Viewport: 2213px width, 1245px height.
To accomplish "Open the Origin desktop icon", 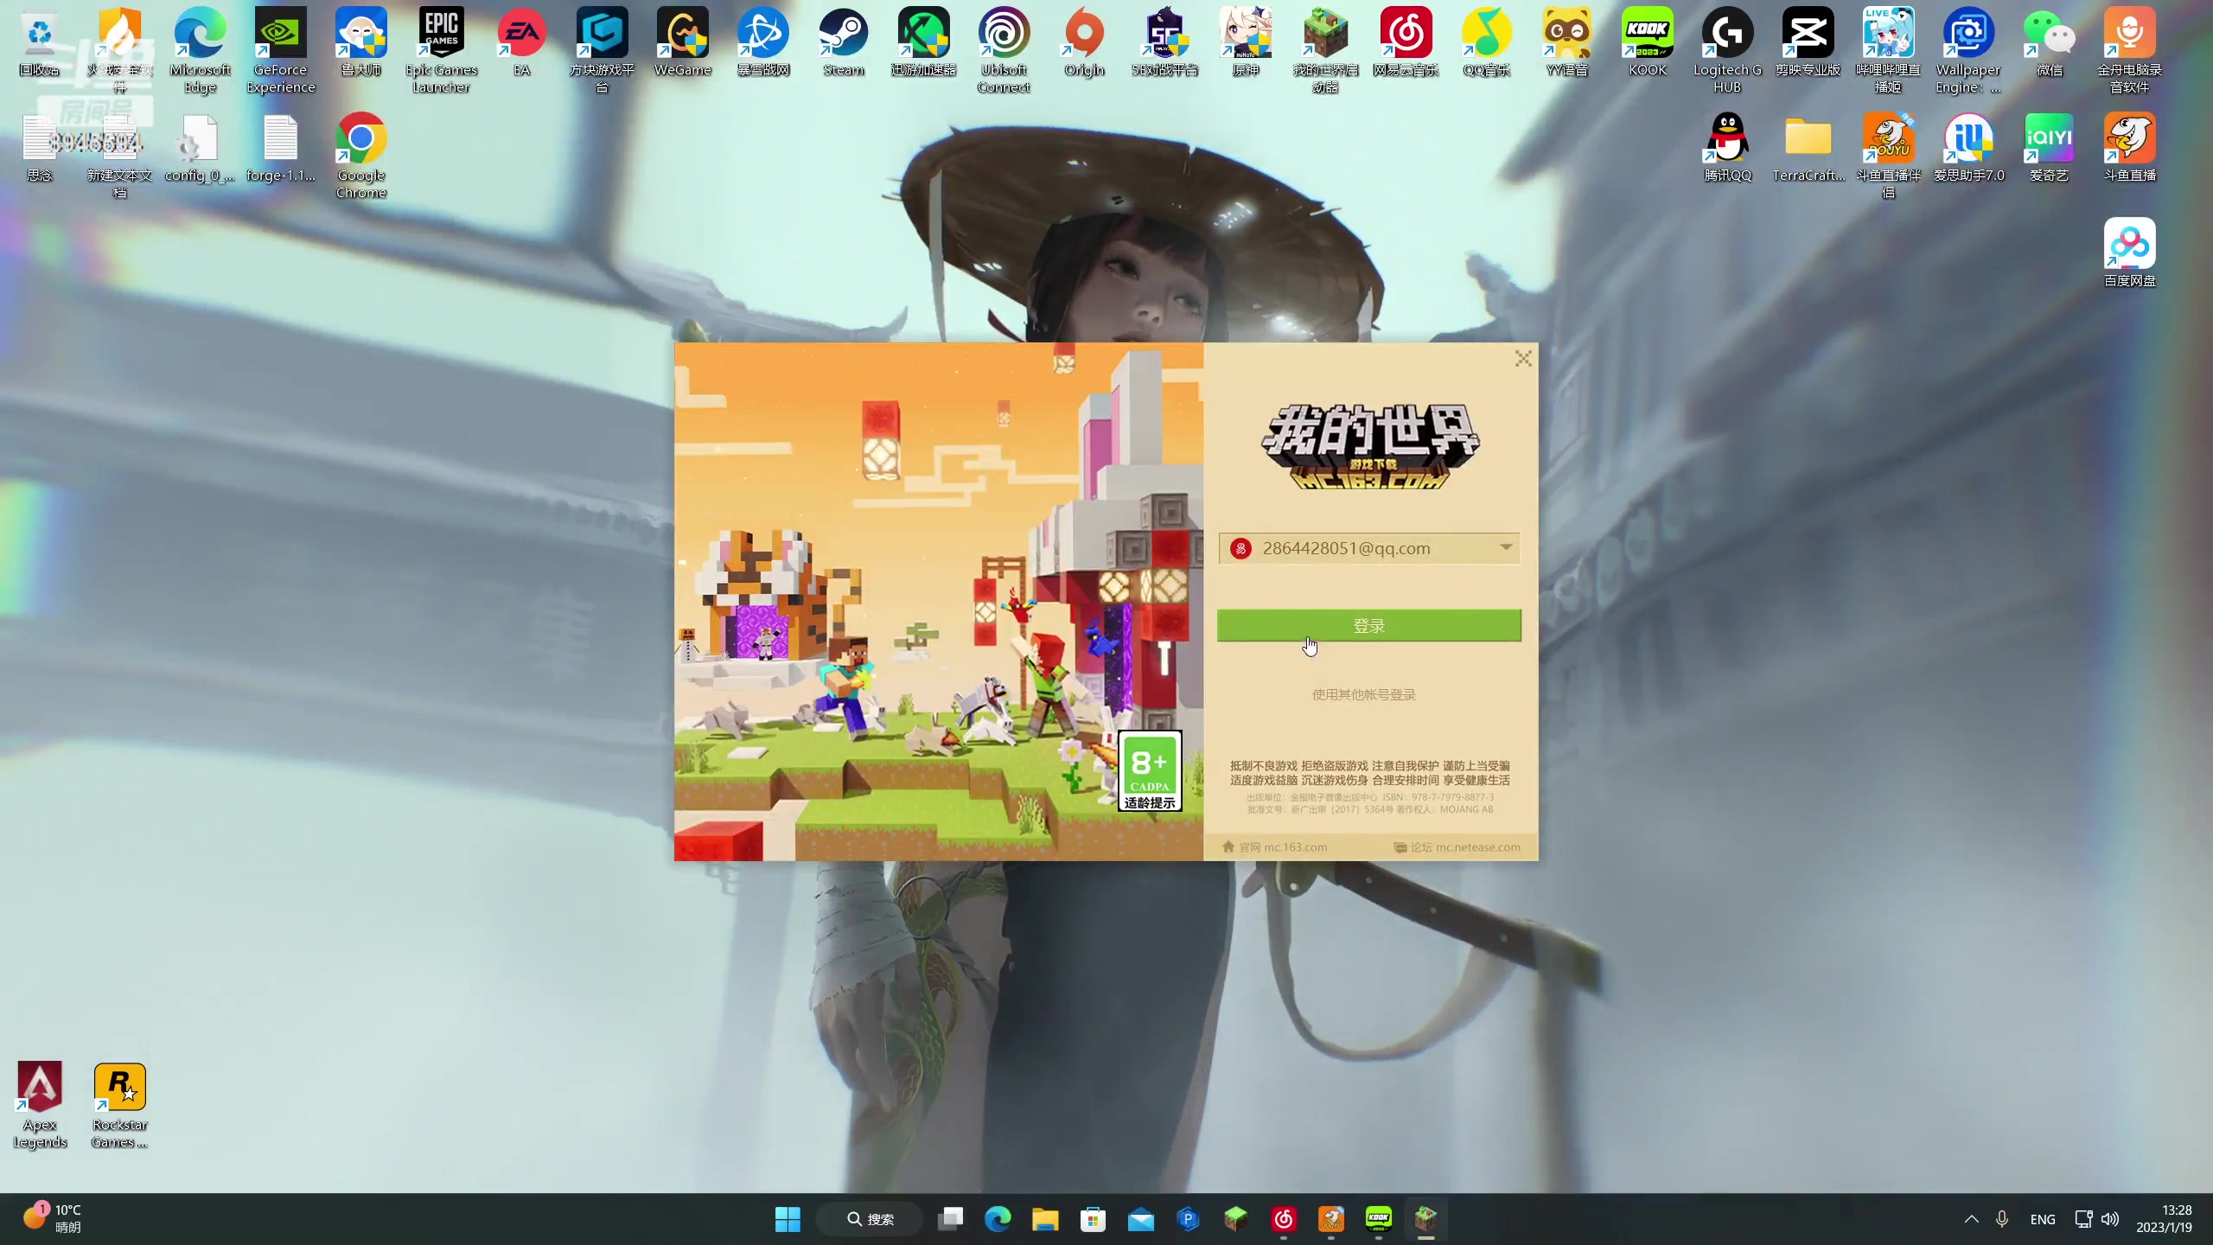I will (1085, 43).
